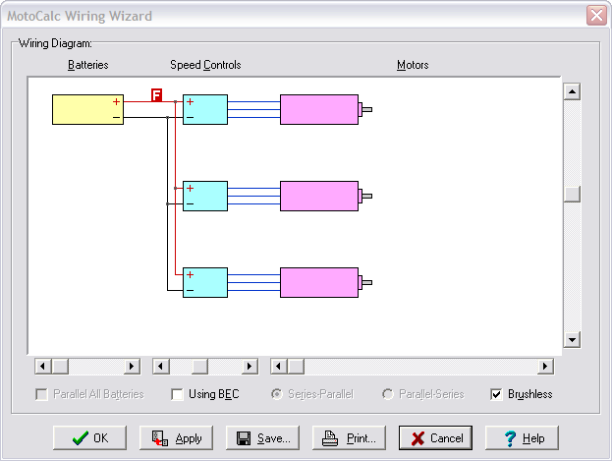
Task: Select the bottom pink motor block
Action: click(x=319, y=282)
